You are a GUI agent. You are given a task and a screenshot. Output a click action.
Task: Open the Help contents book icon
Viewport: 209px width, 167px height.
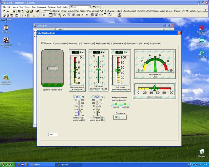tap(37, 11)
